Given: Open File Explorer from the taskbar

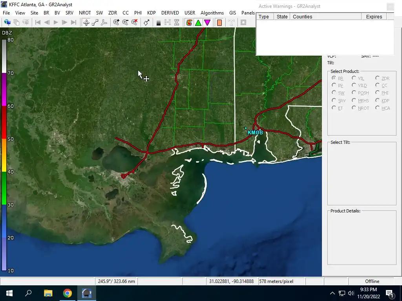Looking at the screenshot, I should pyautogui.click(x=48, y=293).
